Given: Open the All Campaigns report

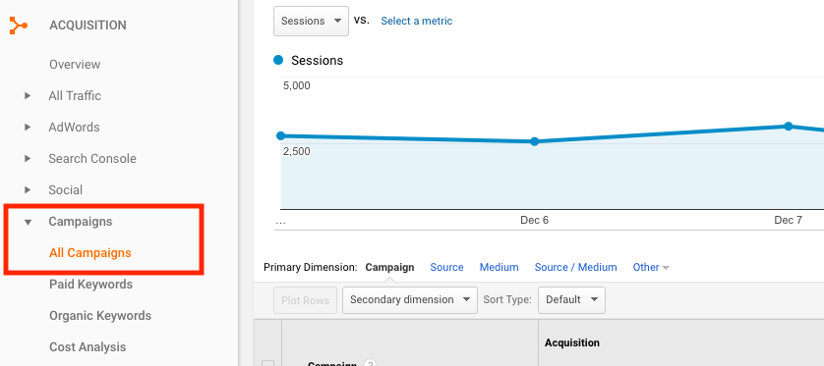Looking at the screenshot, I should (90, 253).
